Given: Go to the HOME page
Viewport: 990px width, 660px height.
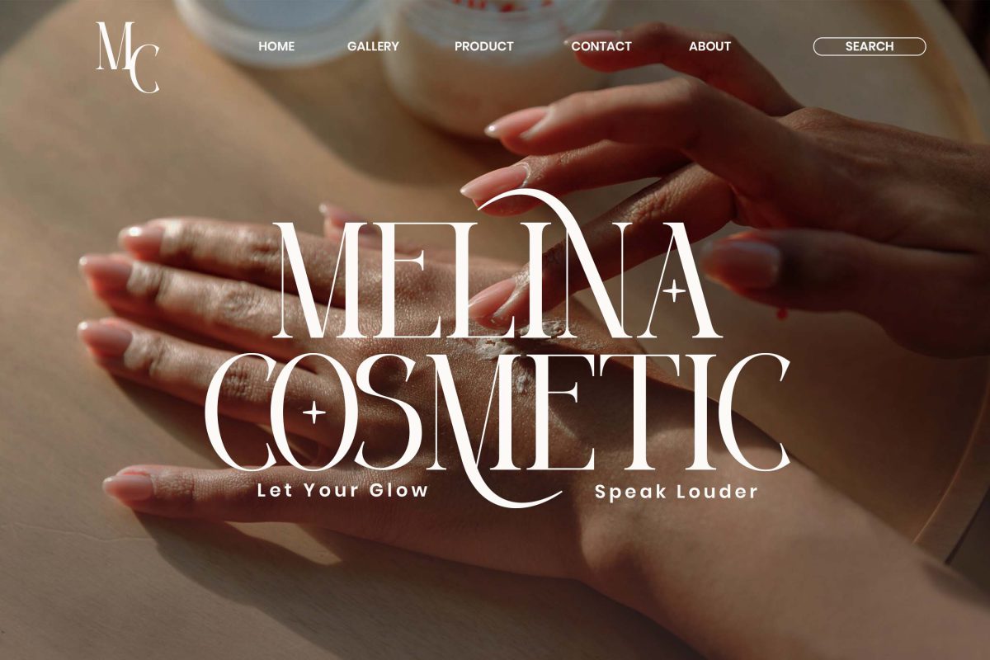Looking at the screenshot, I should [276, 46].
